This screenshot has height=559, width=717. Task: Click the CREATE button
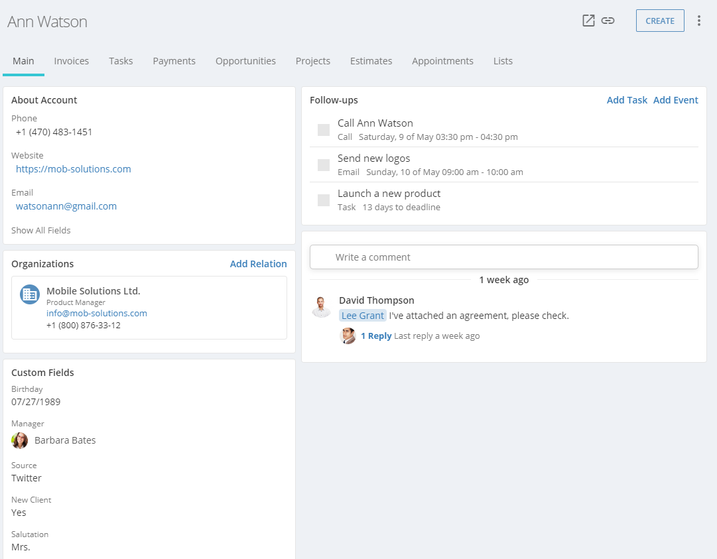point(660,21)
